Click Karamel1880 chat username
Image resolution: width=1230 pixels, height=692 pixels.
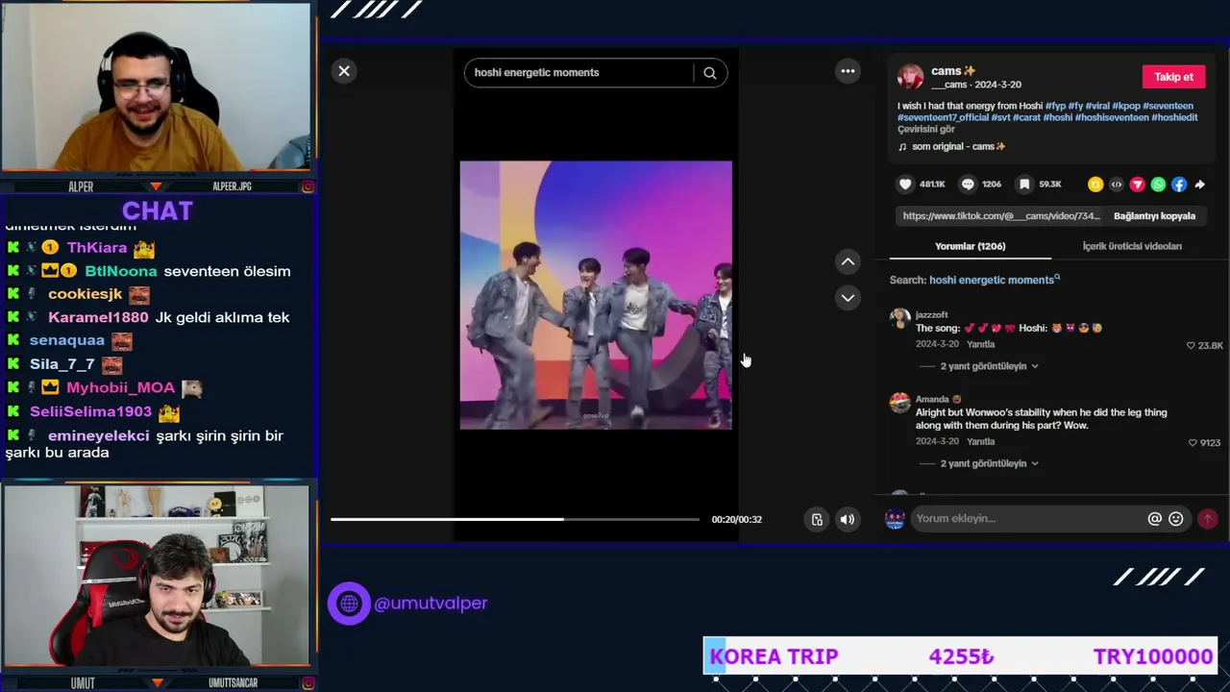98,317
